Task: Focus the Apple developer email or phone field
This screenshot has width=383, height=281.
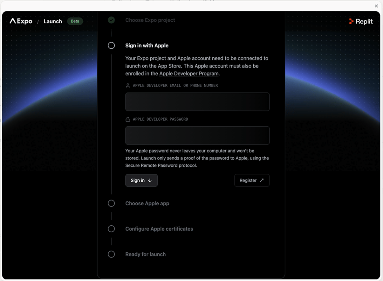Action: (x=197, y=102)
